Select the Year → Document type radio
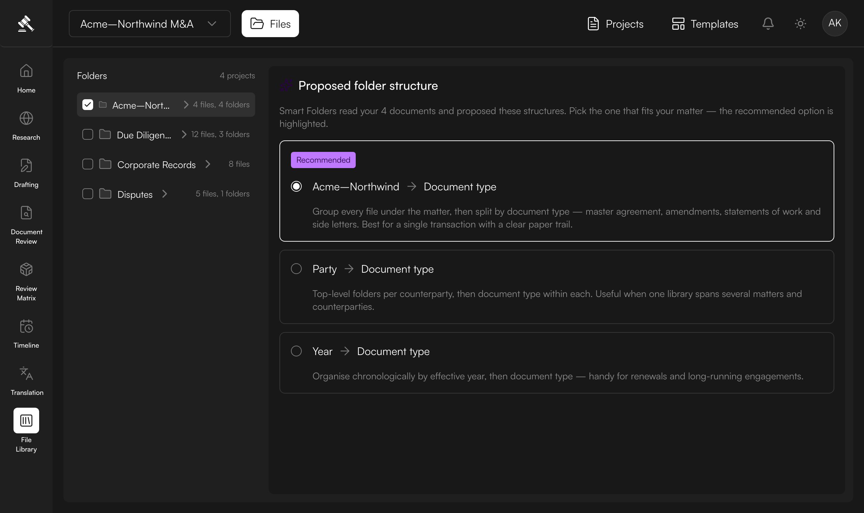Image resolution: width=864 pixels, height=513 pixels. [x=296, y=351]
